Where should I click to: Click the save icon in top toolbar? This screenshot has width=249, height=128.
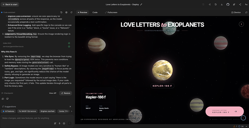203,5
